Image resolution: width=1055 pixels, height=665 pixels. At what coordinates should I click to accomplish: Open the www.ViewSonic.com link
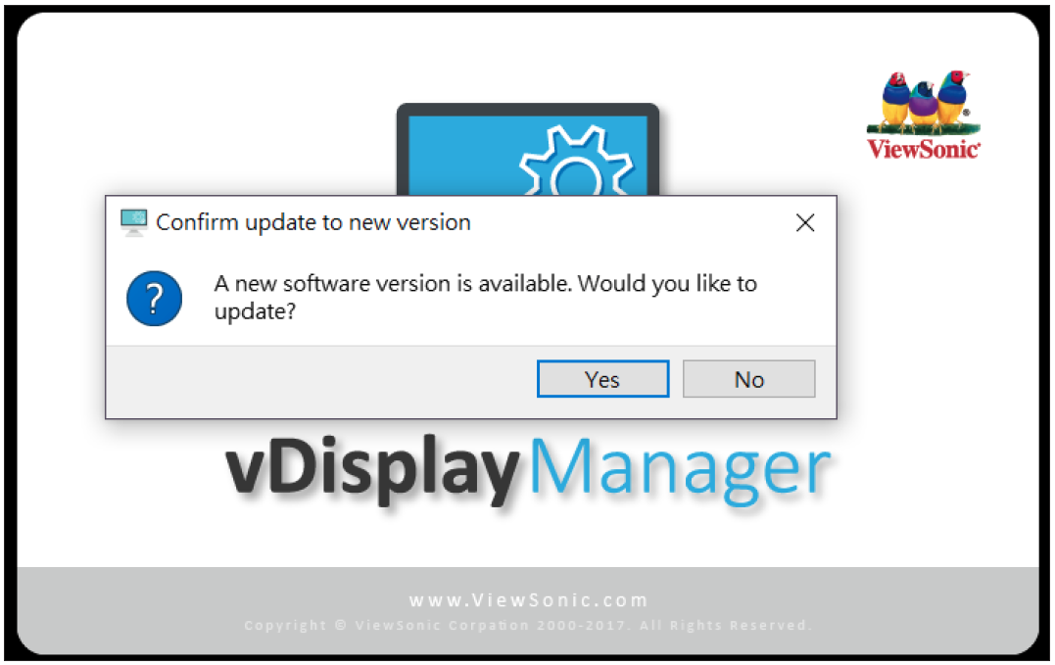tap(528, 599)
